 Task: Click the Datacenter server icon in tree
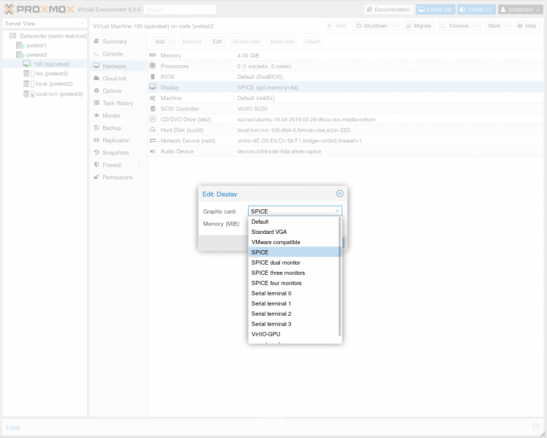click(x=13, y=36)
